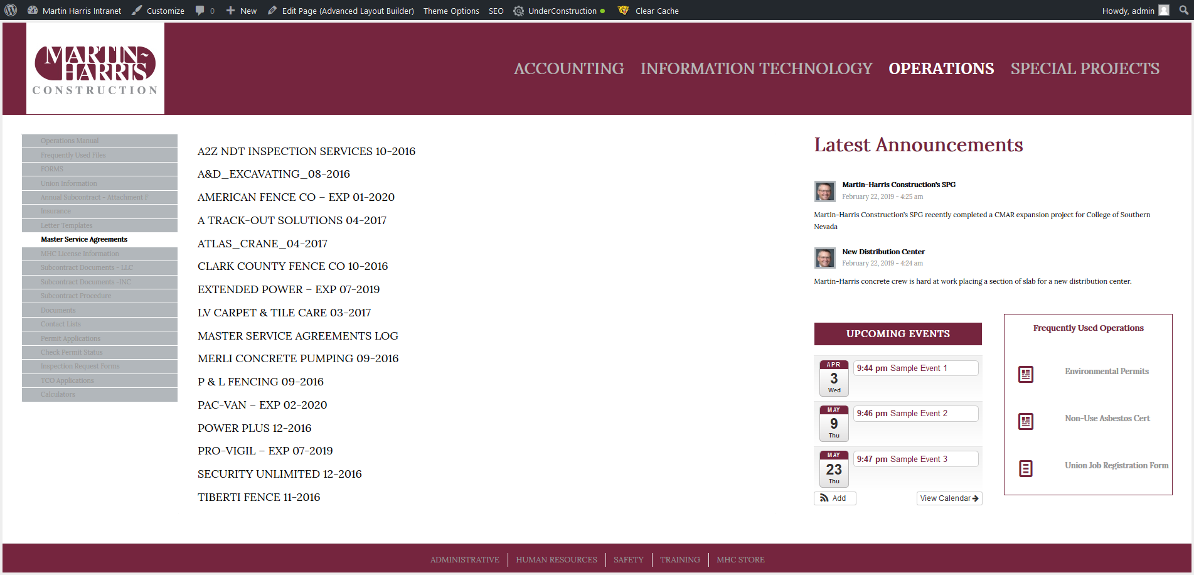The height and width of the screenshot is (575, 1194).
Task: Select FORMS in the sidebar
Action: [x=100, y=169]
